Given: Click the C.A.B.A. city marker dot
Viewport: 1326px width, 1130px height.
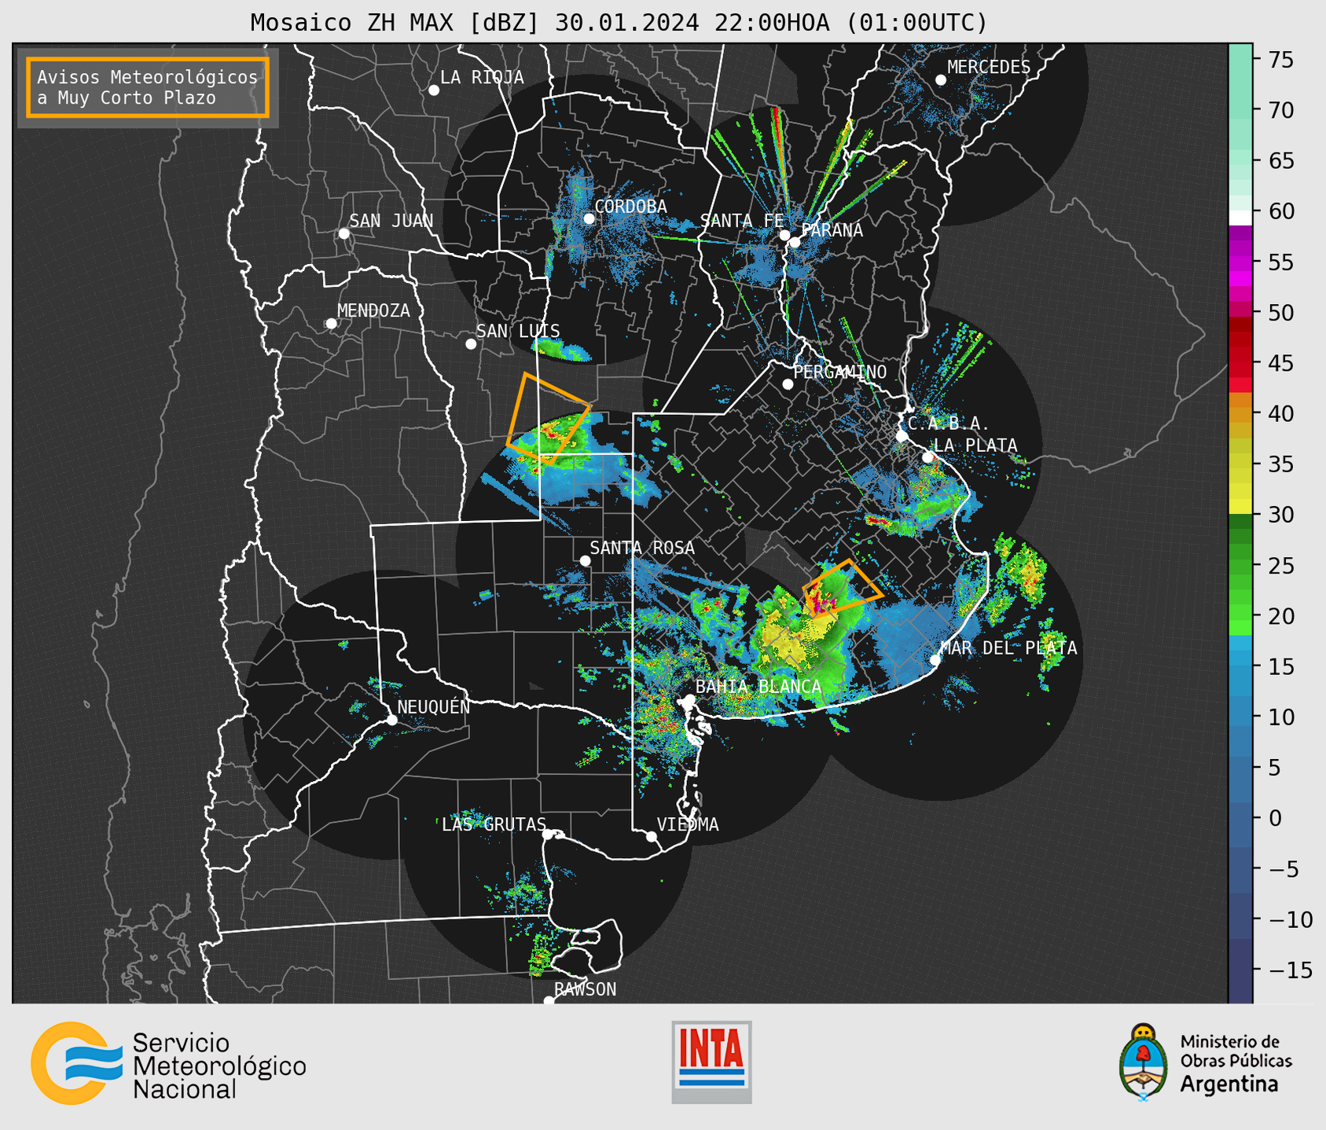Looking at the screenshot, I should coord(902,436).
